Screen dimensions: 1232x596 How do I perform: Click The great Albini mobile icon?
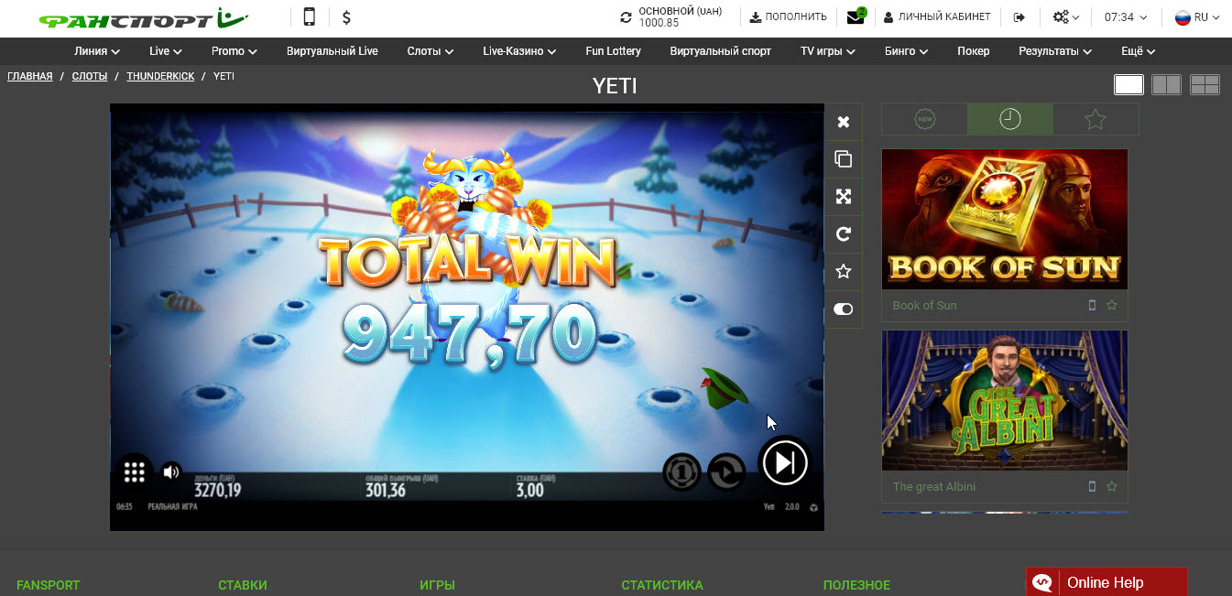click(1092, 487)
